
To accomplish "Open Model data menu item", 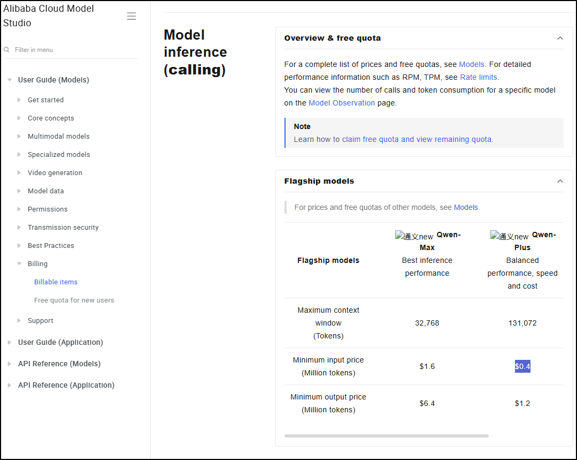I will 45,191.
